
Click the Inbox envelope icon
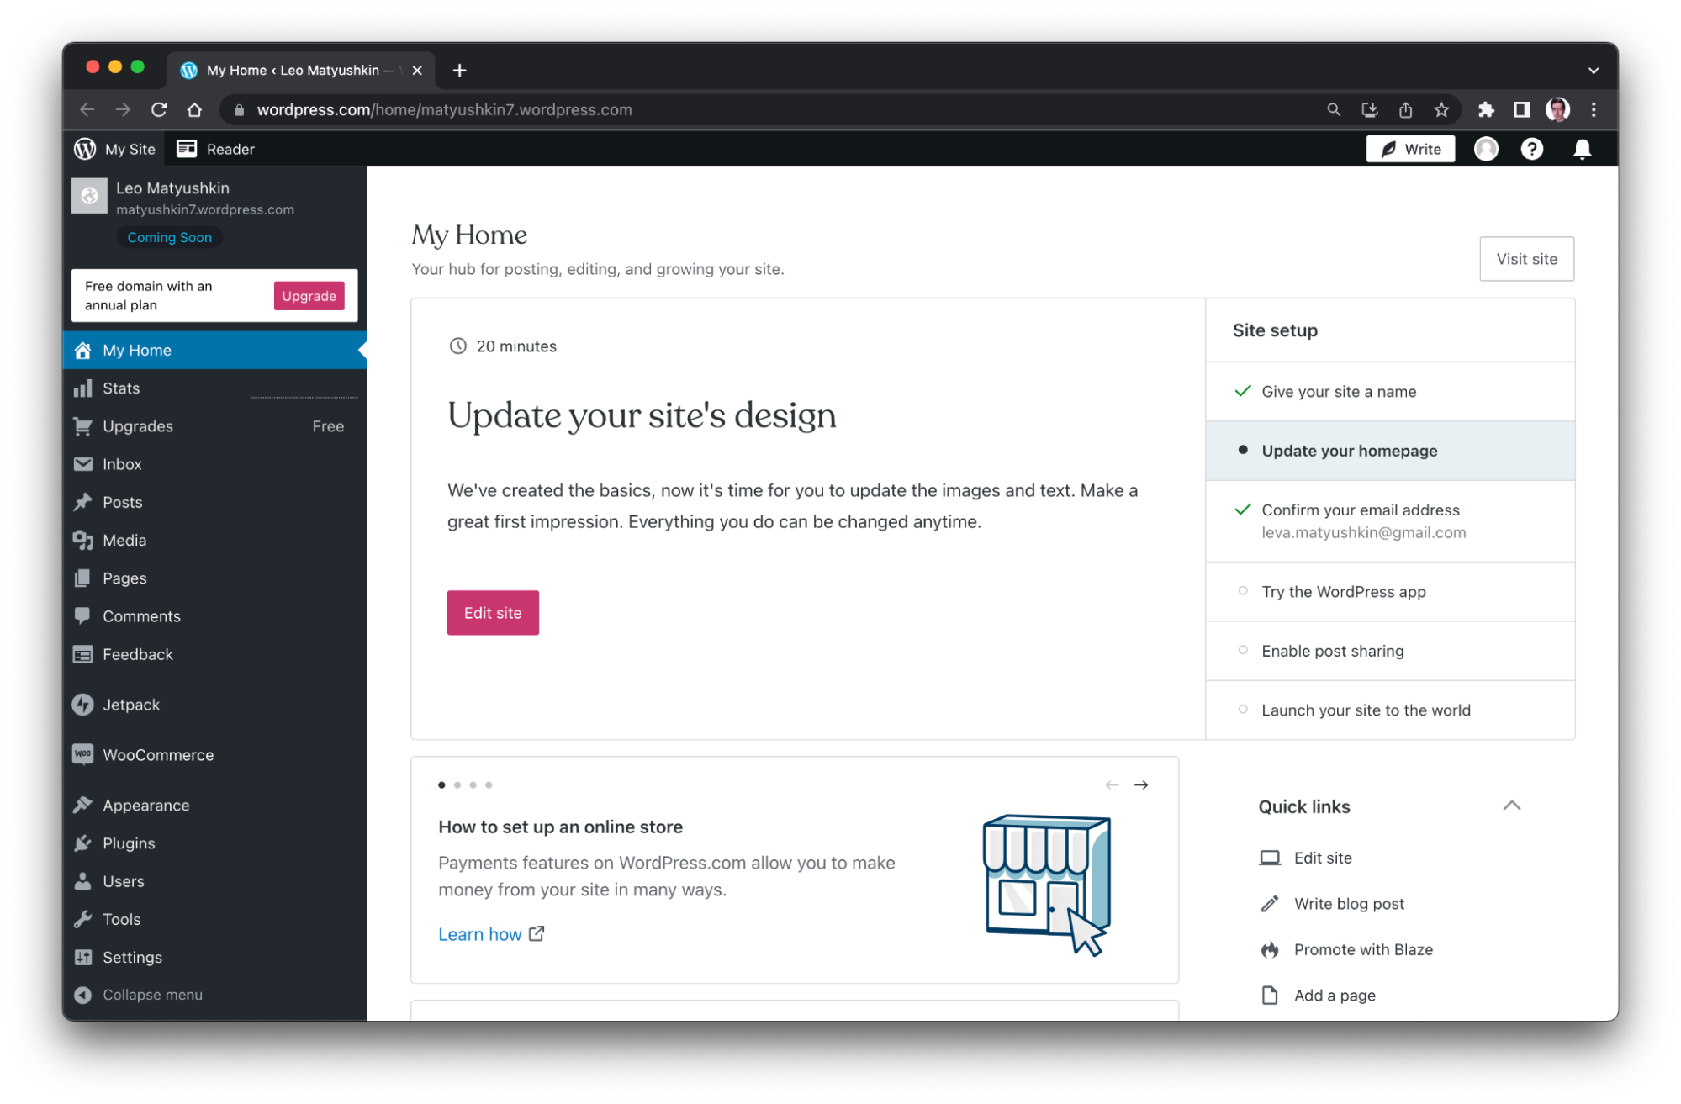pos(82,464)
